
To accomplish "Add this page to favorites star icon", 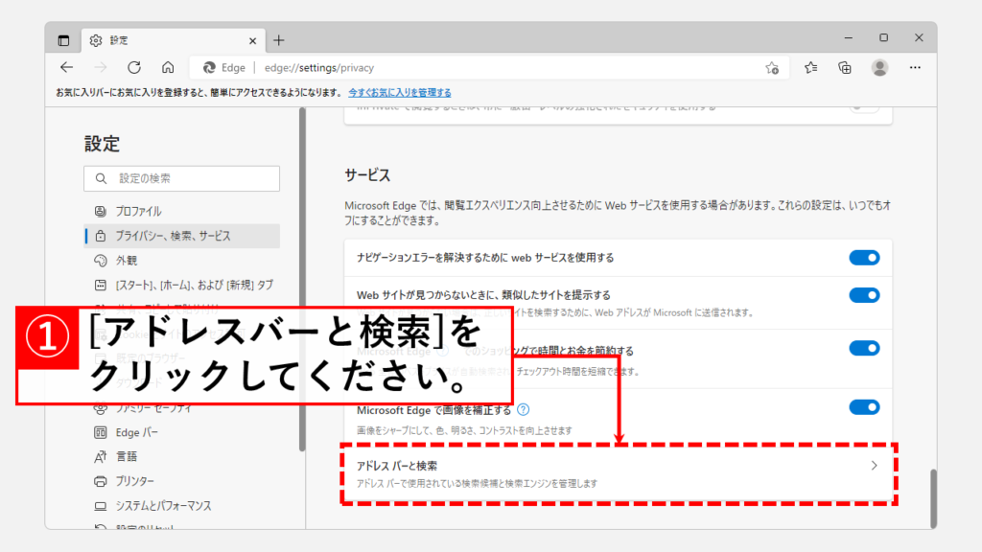I will point(772,68).
